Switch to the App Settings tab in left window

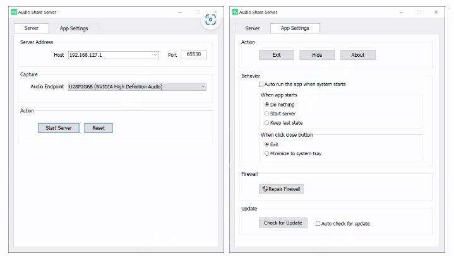pos(74,28)
